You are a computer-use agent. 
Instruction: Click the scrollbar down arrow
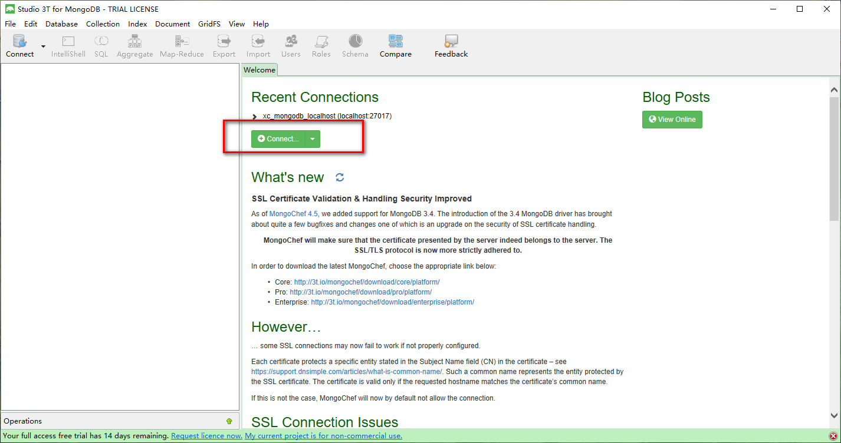tap(834, 415)
